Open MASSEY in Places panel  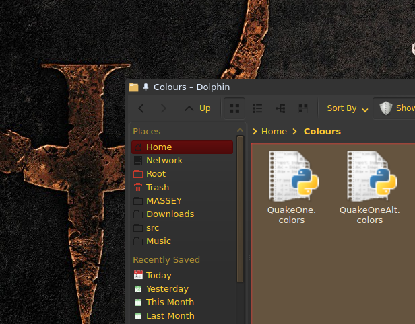tap(182, 201)
